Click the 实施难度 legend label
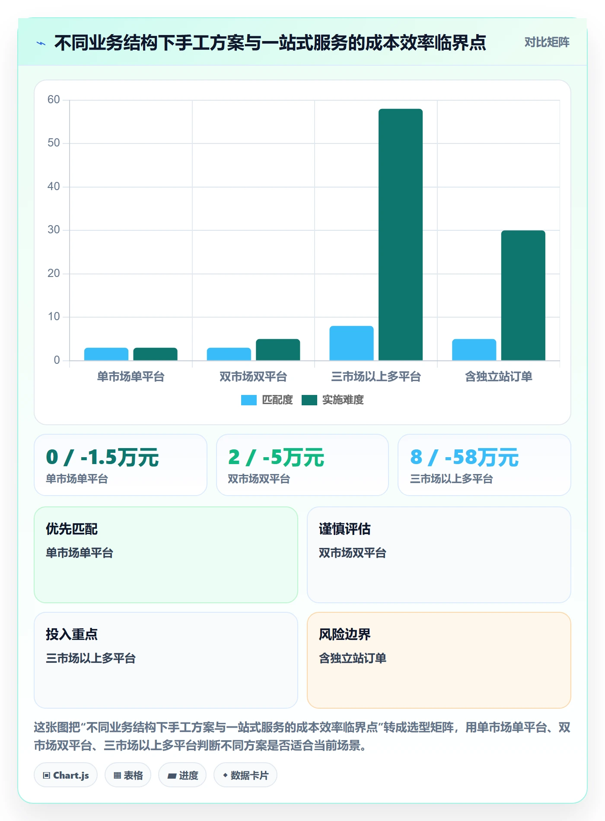 pyautogui.click(x=343, y=400)
